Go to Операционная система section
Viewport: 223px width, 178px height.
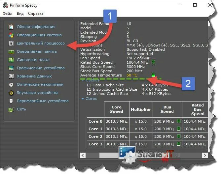[39, 35]
